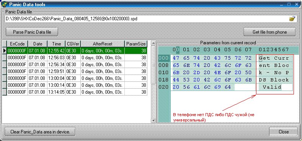Click the current row arrow indicator
This screenshot has height=141, width=302.
5,50
